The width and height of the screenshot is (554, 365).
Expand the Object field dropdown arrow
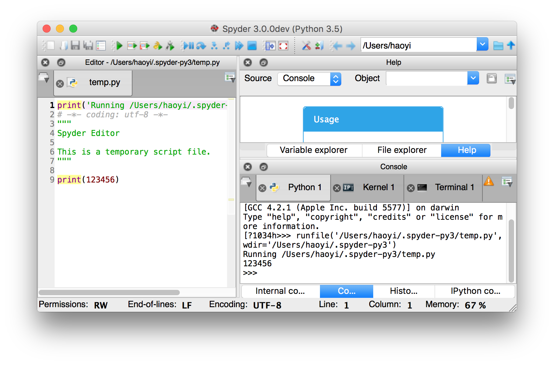pyautogui.click(x=473, y=78)
